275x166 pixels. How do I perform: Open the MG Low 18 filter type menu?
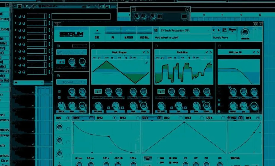click(x=235, y=52)
